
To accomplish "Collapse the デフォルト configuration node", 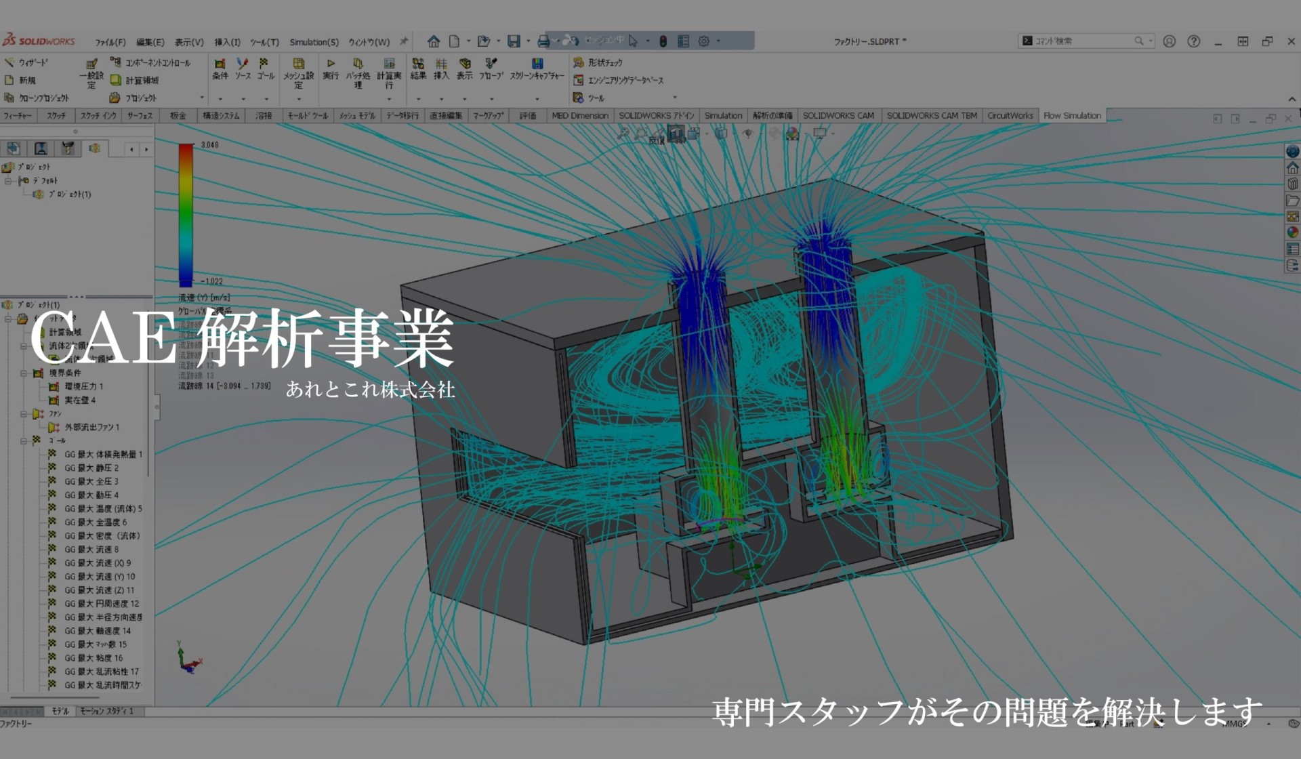I will click(8, 181).
